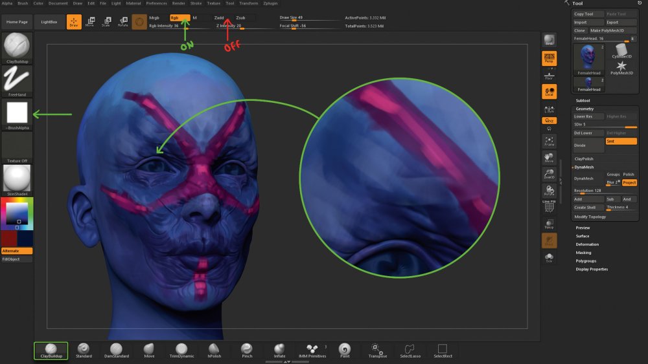This screenshot has height=364, width=648.
Task: Select the DamStandard brush
Action: coord(117,351)
